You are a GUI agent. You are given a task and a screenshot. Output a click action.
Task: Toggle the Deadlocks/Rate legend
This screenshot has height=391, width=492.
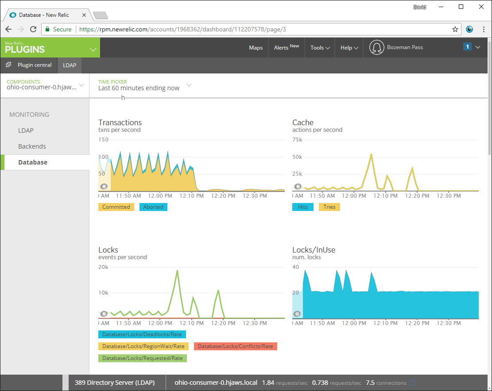[x=142, y=334]
